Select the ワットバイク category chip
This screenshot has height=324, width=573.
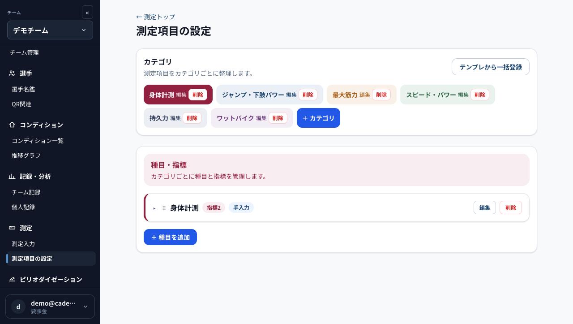235,118
